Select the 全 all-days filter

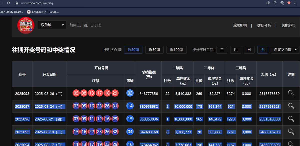[x=263, y=50]
